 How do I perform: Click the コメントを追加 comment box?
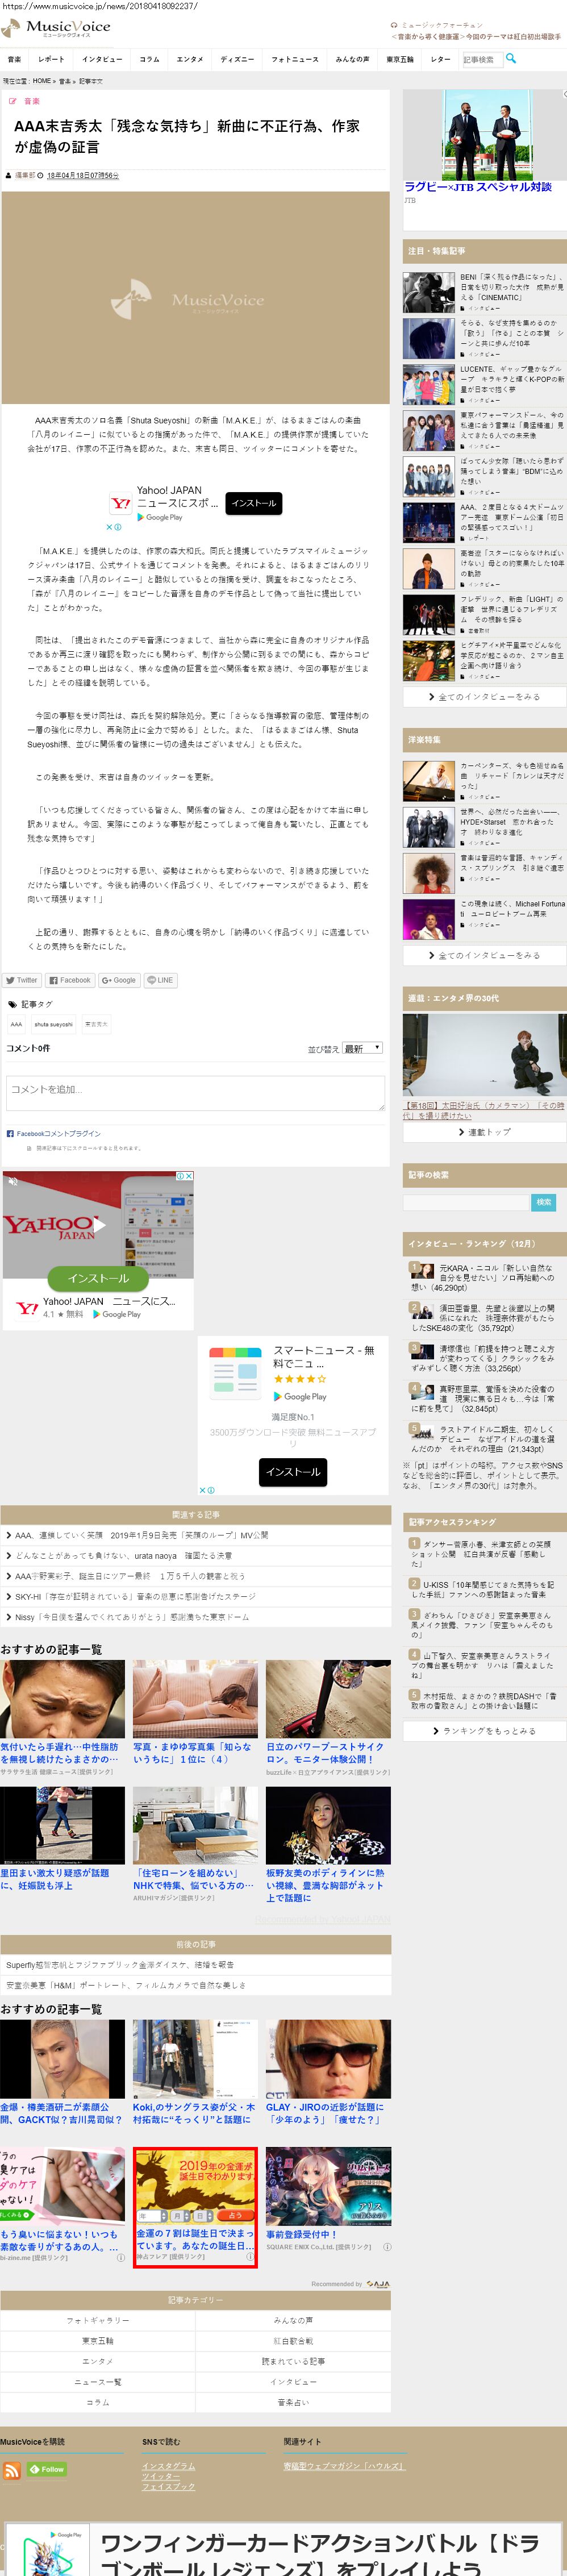195,1092
